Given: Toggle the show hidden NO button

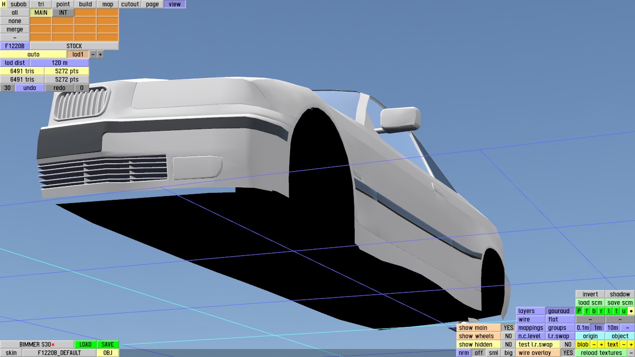Looking at the screenshot, I should [x=509, y=344].
